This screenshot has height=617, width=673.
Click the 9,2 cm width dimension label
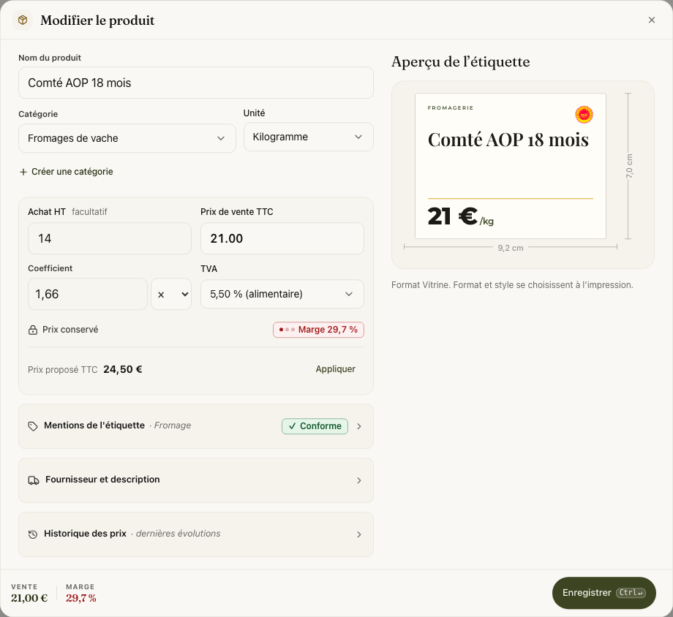coord(511,248)
